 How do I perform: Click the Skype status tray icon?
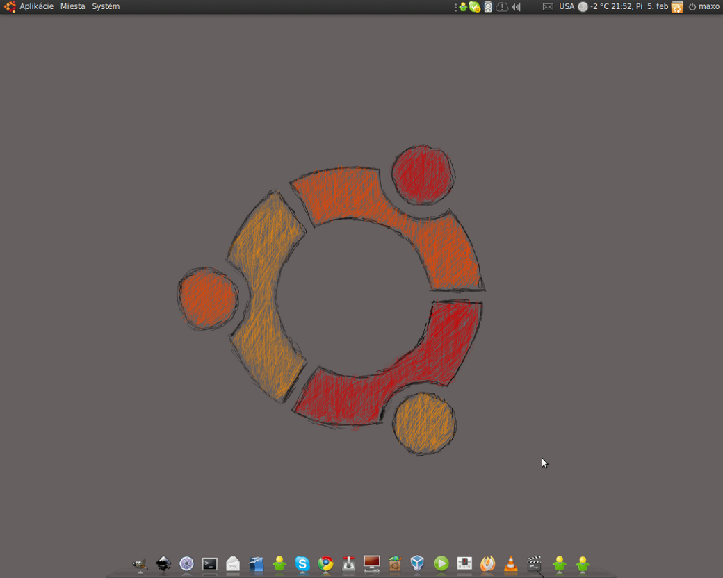point(475,7)
